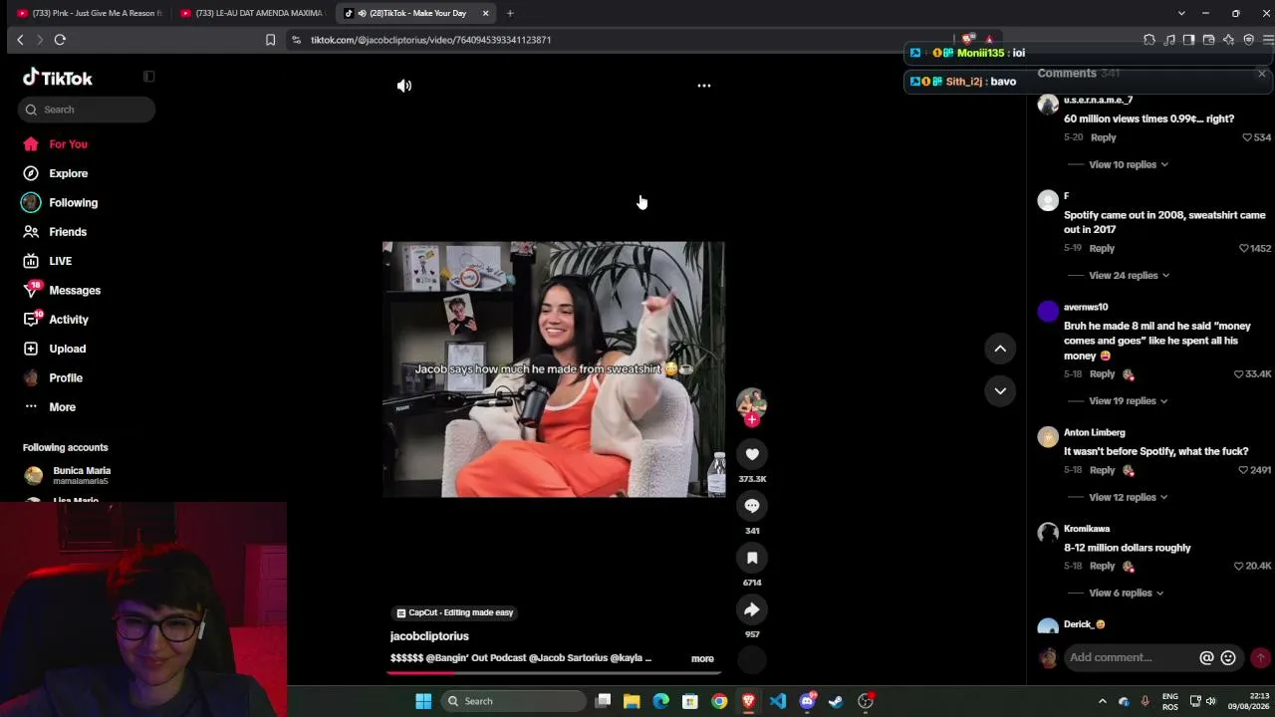
Task: Close the Comments panel
Action: point(1261,74)
